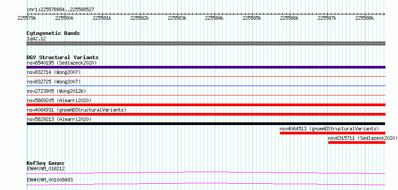Click the thin red nsv832714 variant line
This screenshot has width=398, height=190.
click(206, 76)
